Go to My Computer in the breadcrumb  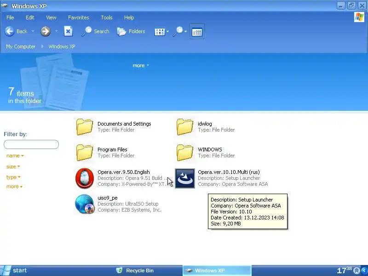21,46
